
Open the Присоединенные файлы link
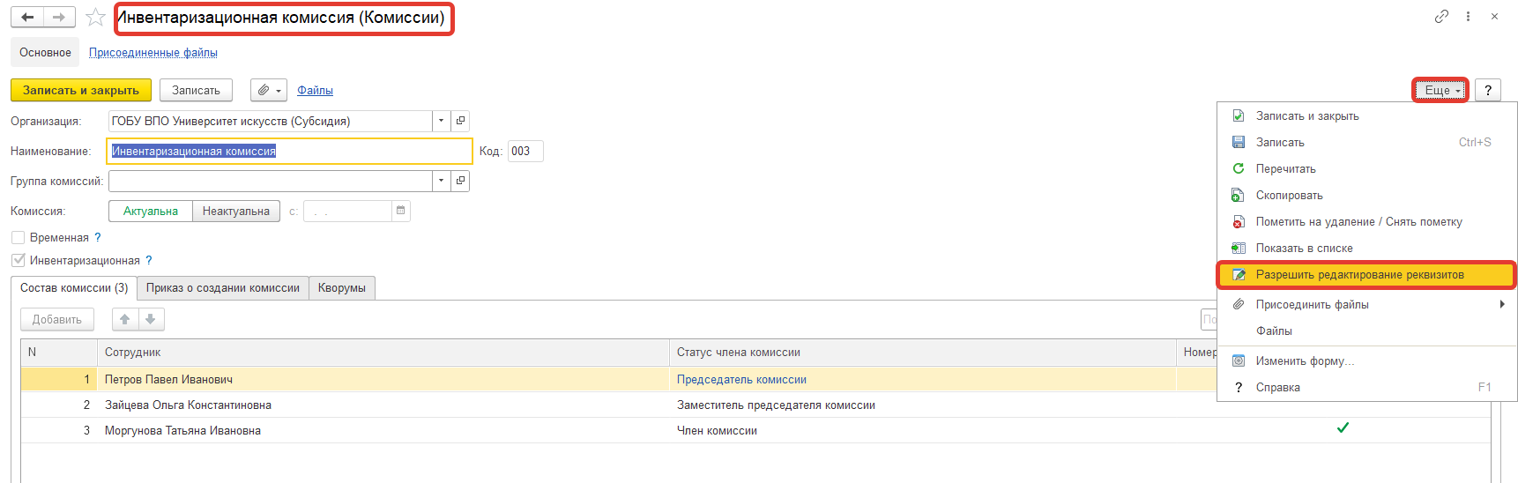click(x=153, y=53)
